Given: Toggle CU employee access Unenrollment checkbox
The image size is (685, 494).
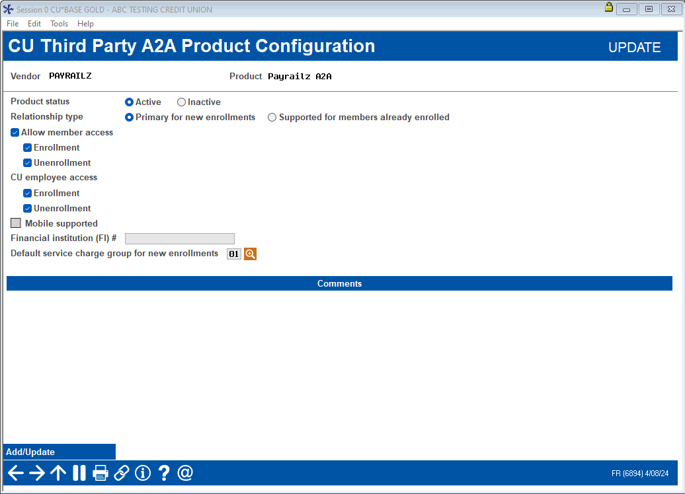Looking at the screenshot, I should [28, 208].
